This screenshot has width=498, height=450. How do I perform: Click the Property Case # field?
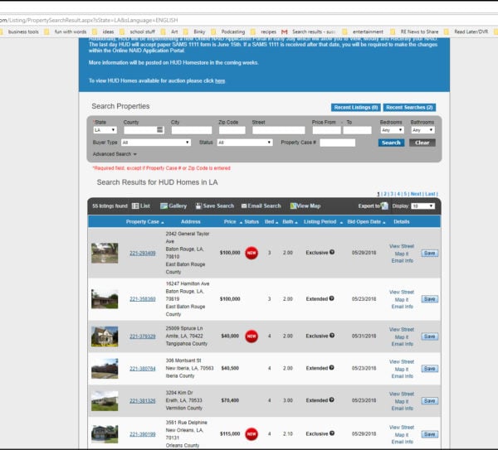(x=337, y=143)
